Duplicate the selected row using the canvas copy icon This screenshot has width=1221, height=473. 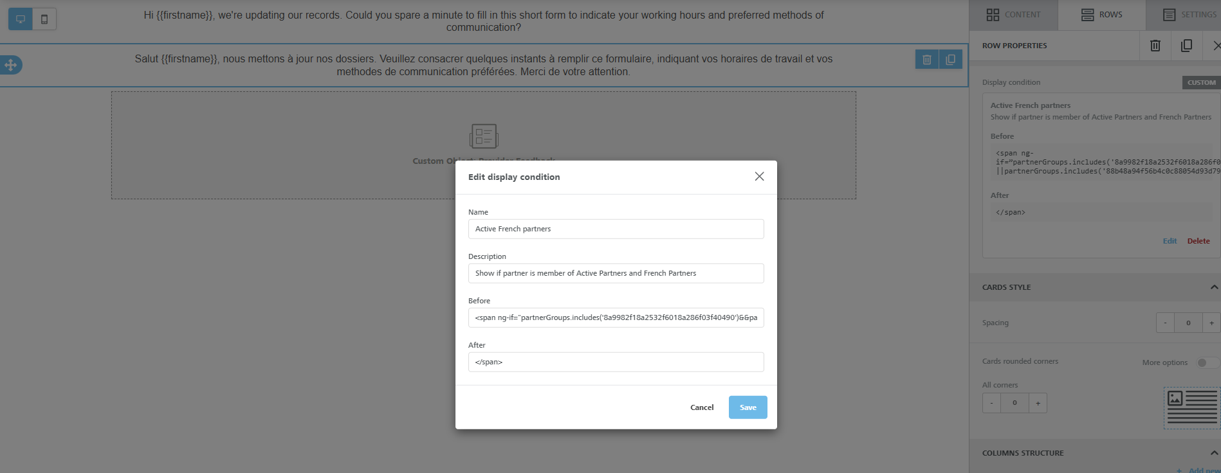[x=951, y=58]
